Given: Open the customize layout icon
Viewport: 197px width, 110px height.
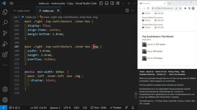Looking at the screenshot, I should click(118, 3).
